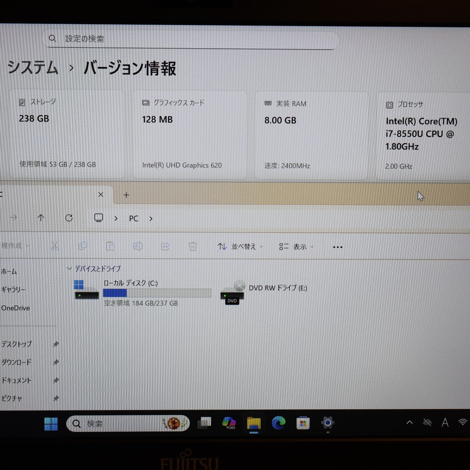The width and height of the screenshot is (470, 470).
Task: Select OneDrive in the sidebar
Action: pyautogui.click(x=16, y=308)
